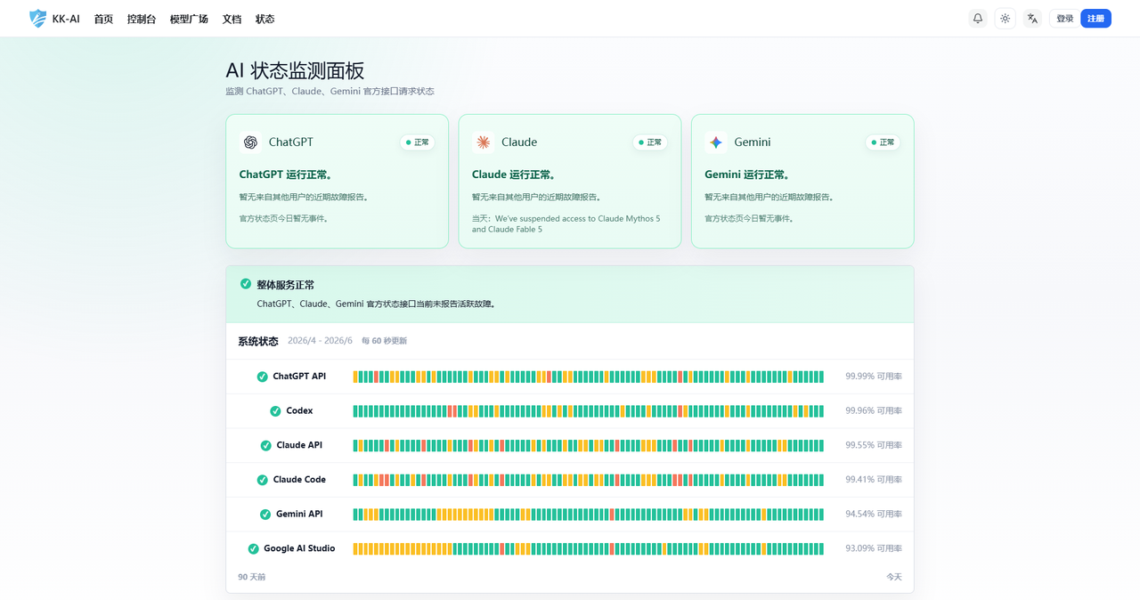Screen dimensions: 1140x600
Task: Click the Claude Code row label
Action: point(299,480)
